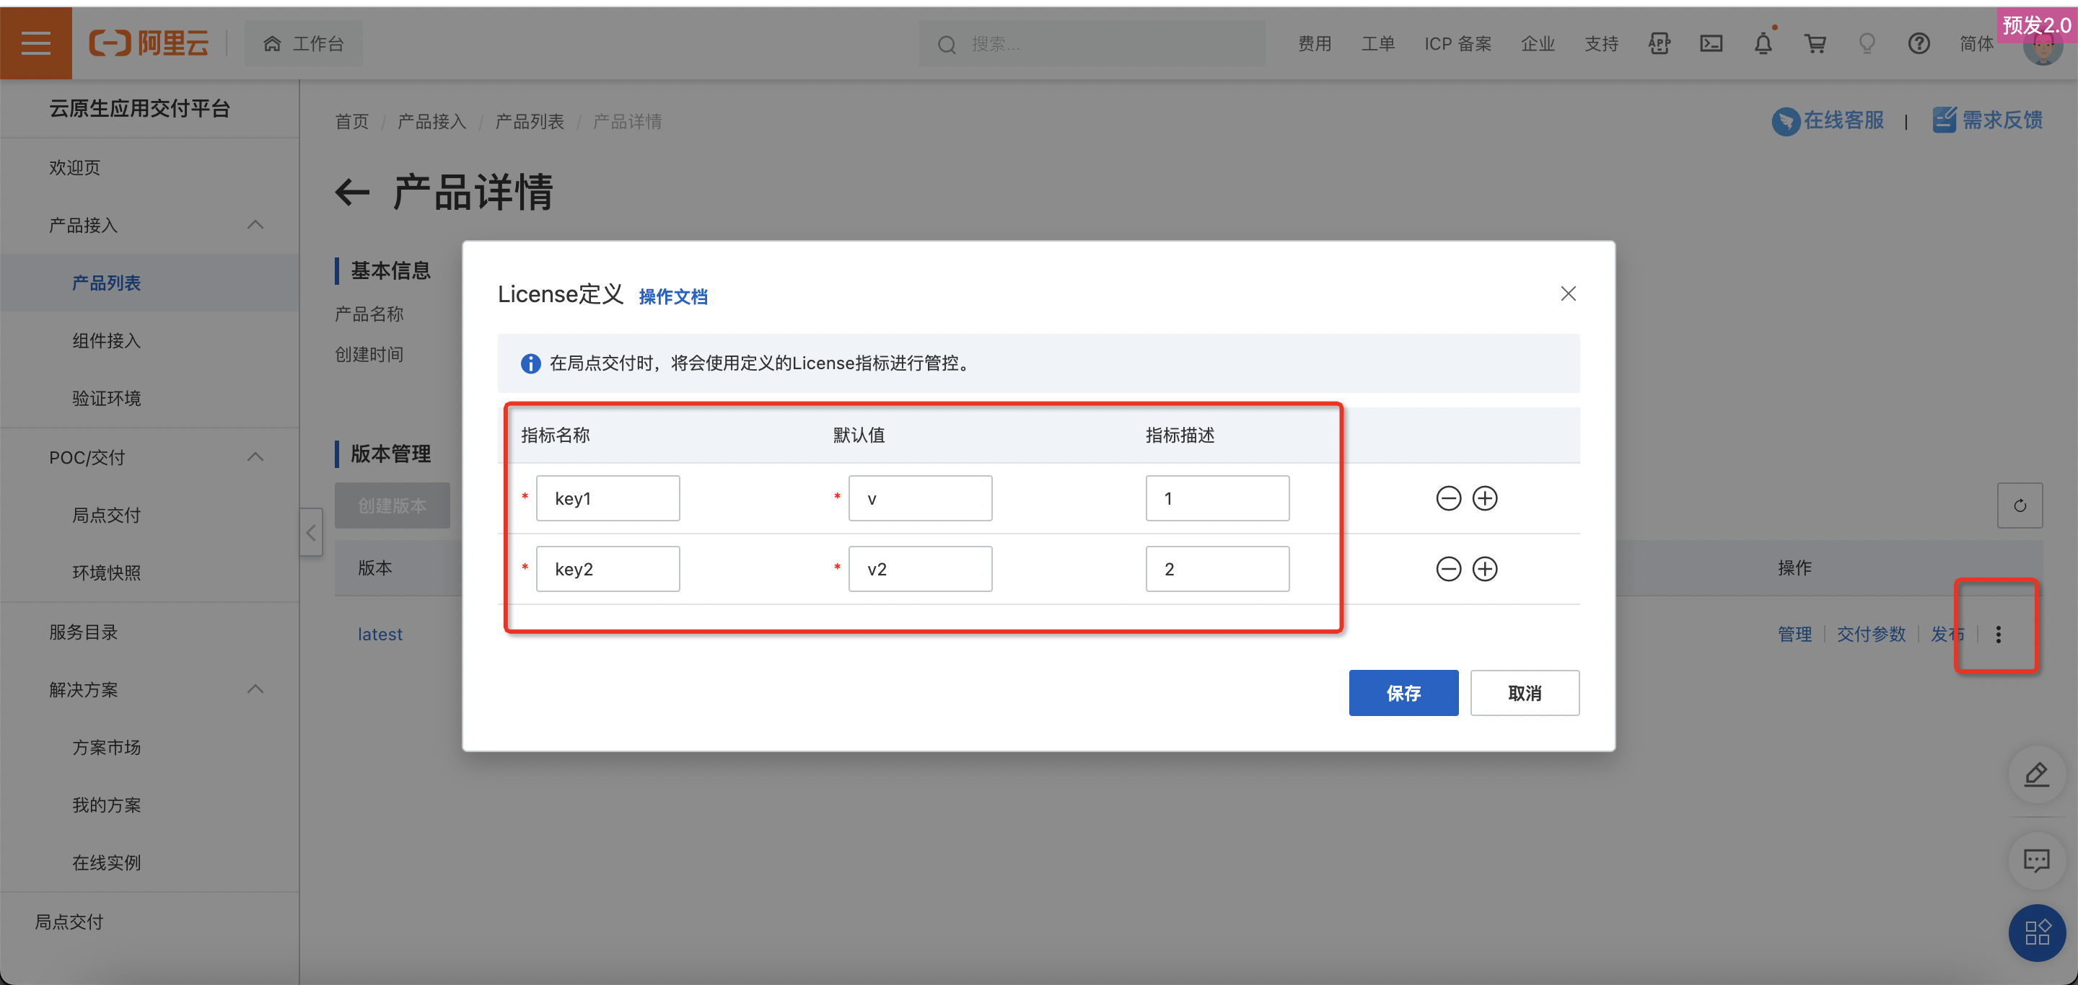Open the notifications bell icon
Image resolution: width=2078 pixels, height=985 pixels.
(1763, 43)
